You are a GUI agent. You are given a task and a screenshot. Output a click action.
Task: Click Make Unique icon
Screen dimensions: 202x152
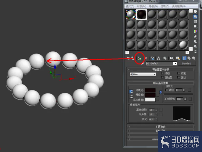click(159, 58)
